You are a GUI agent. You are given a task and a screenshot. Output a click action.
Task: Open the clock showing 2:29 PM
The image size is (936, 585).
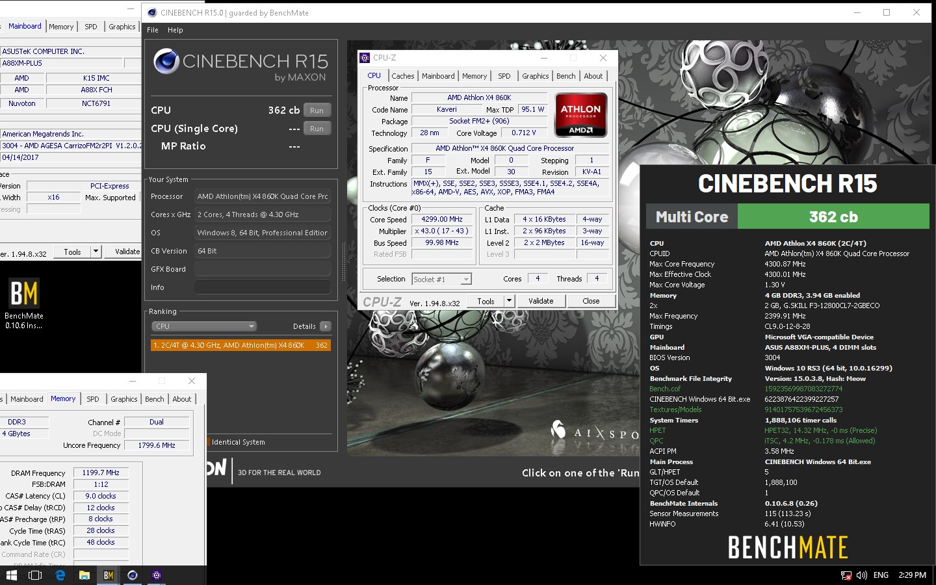pos(912,575)
